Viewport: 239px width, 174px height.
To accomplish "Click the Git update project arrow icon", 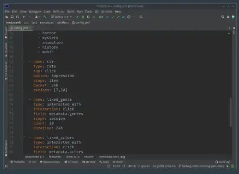I will [x=108, y=17].
